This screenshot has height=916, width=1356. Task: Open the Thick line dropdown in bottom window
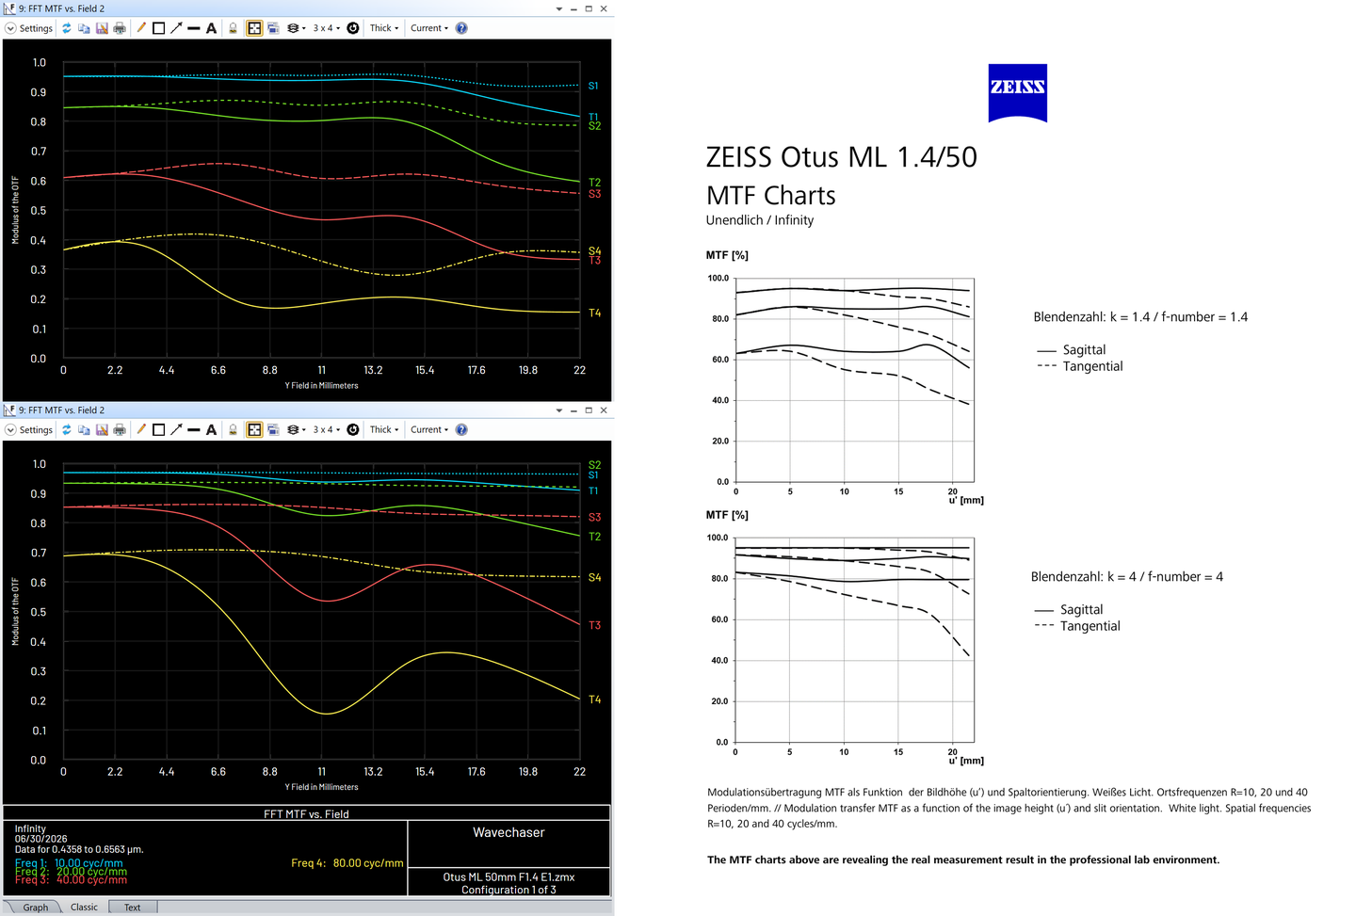[x=384, y=430]
